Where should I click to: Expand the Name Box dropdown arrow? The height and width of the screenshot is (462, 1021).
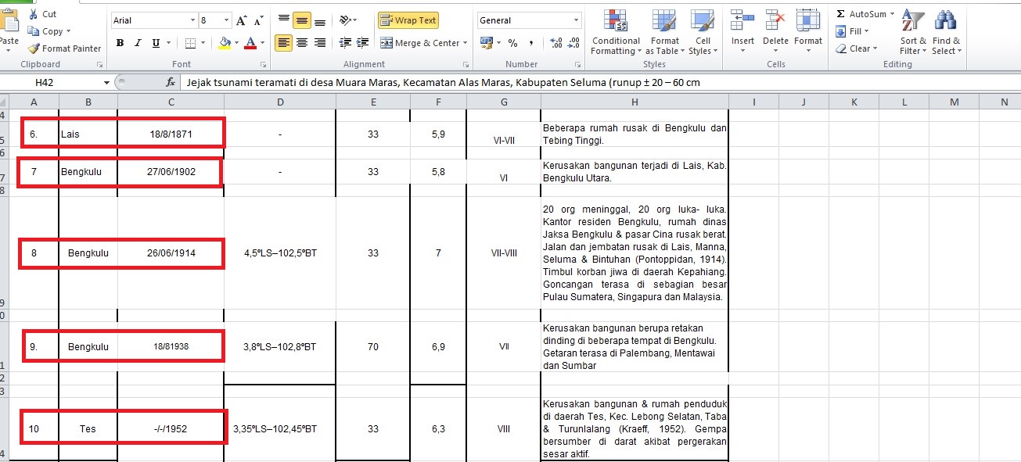click(106, 82)
